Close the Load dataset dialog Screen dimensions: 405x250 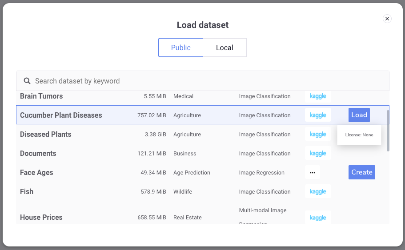click(387, 19)
